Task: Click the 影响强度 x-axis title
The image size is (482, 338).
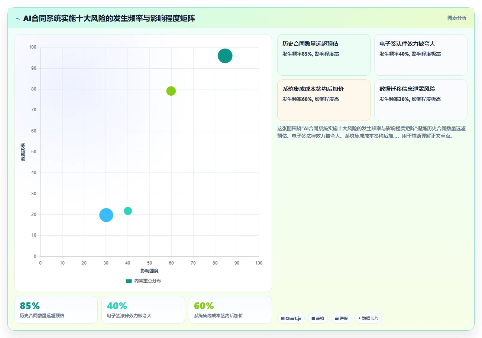Action: (x=149, y=271)
